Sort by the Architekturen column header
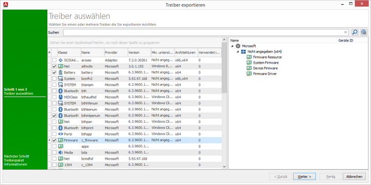 click(186, 52)
